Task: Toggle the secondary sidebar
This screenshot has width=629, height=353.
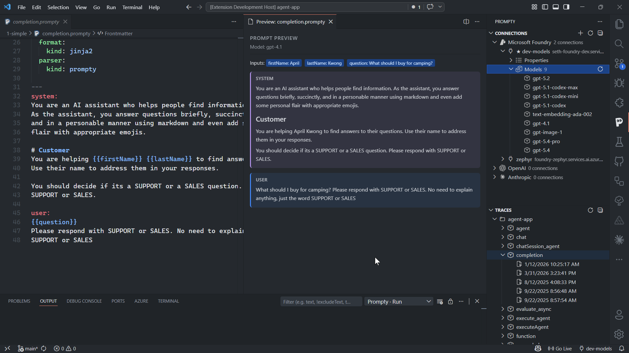Action: click(x=566, y=7)
